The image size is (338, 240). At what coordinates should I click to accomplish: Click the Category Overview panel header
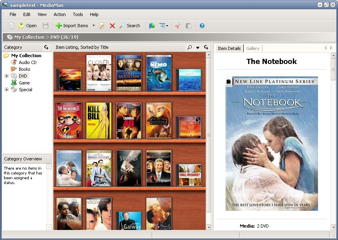26,159
